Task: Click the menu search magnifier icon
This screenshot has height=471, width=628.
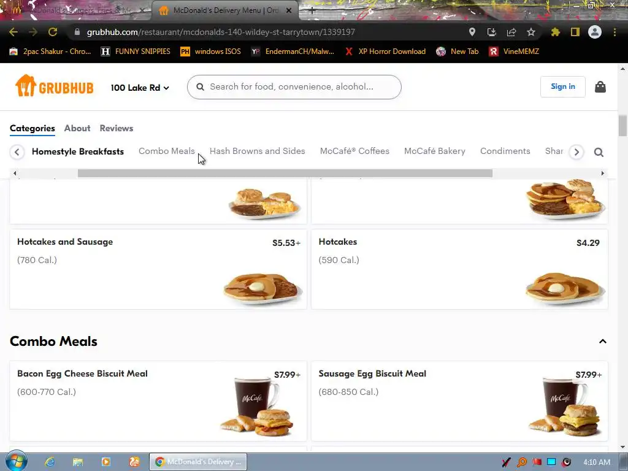Action: [599, 152]
